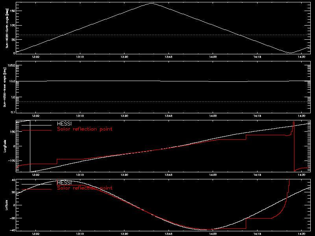Click the 1.0 tick on Sun-HESSI-Noon axis
Viewport: 315px width, 236px height.
pyautogui.click(x=13, y=97)
